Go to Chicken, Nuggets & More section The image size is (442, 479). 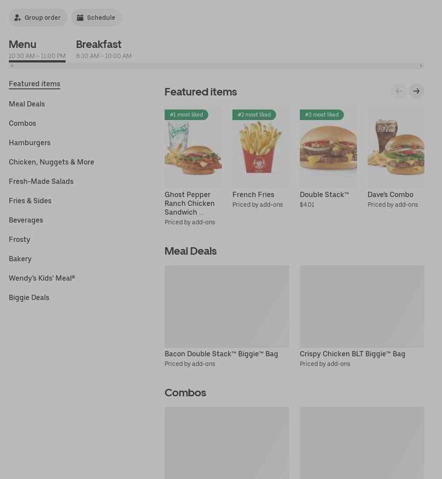pos(52,162)
